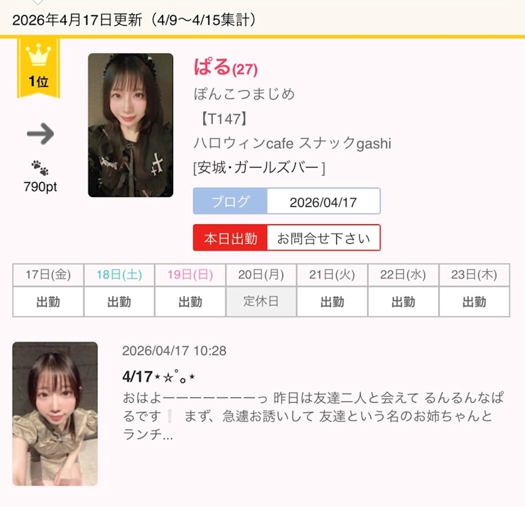Image resolution: width=525 pixels, height=507 pixels.
Task: Click the 出勤 cell under 21日(火)
Action: click(x=332, y=301)
